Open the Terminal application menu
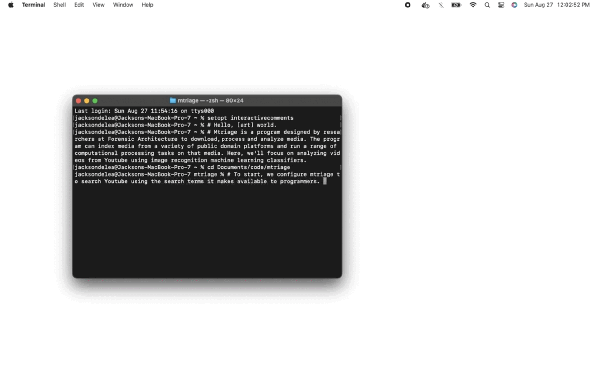Image resolution: width=597 pixels, height=373 pixels. 33,5
